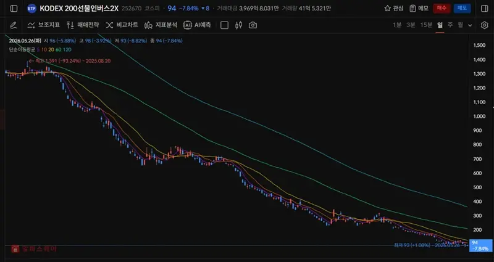Toggle the left sidebar panel icon

14,9
